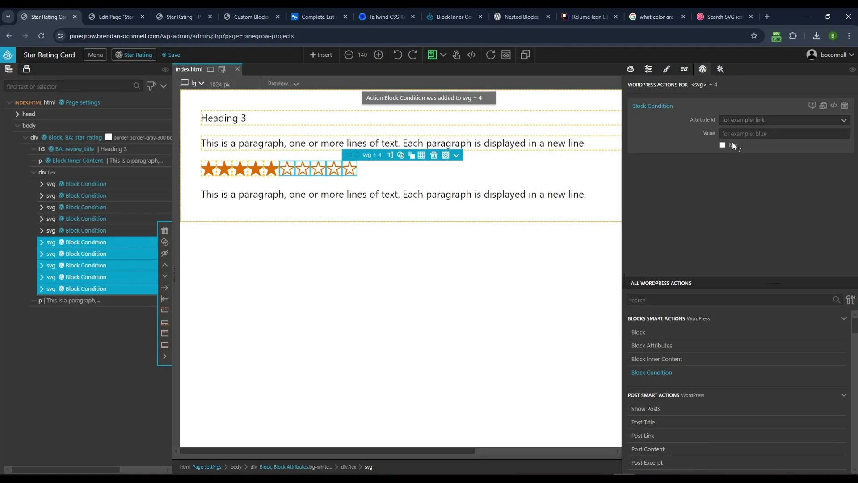Click the Redo icon in toolbar

pos(413,54)
